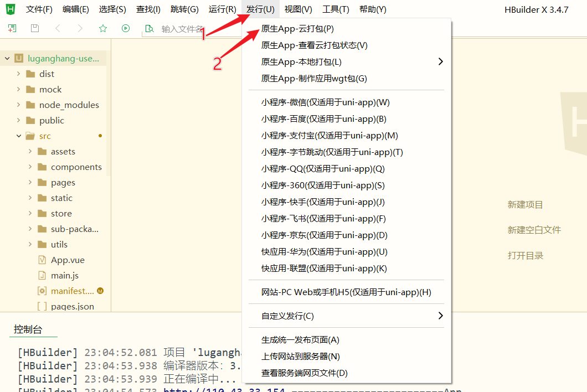Open the 编辑(E) menu
The width and height of the screenshot is (587, 392).
click(x=76, y=9)
